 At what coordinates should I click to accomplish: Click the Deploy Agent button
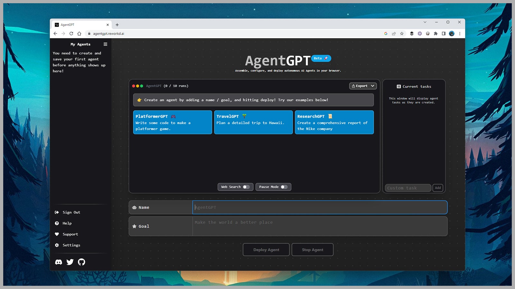click(x=266, y=250)
